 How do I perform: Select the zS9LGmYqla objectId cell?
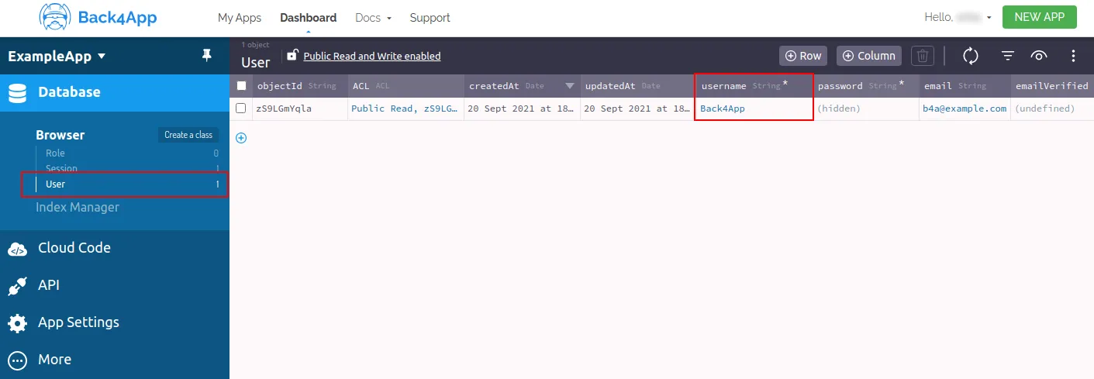[299, 109]
